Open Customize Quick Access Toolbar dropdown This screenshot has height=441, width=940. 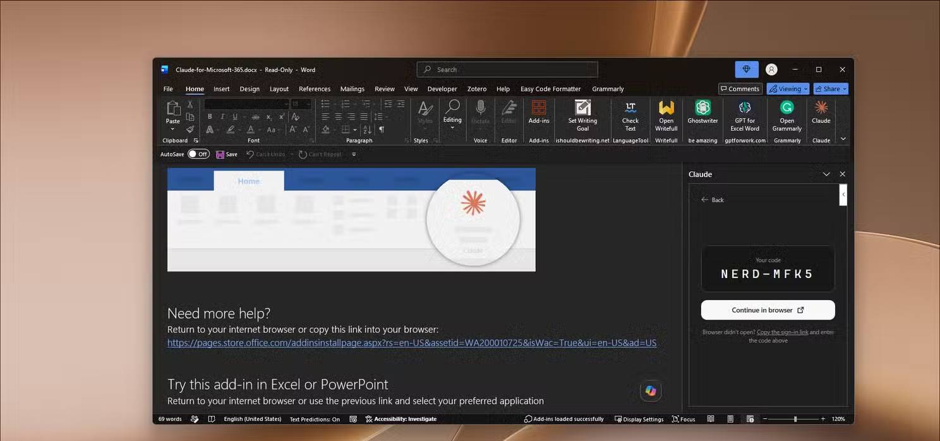(354, 154)
